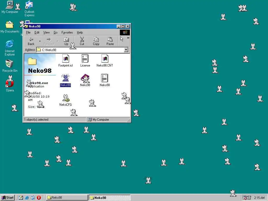Select the Recycle Bin on the desktop
268x201 pixels.
(10, 66)
